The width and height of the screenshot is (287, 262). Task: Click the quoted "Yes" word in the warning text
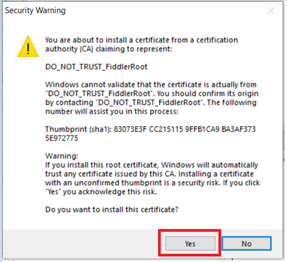coord(53,192)
